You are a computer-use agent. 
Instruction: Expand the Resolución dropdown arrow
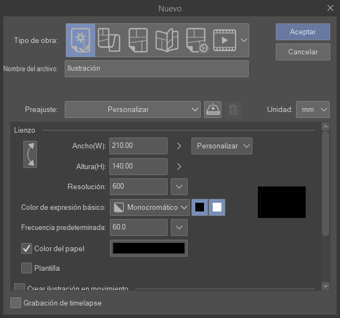coord(179,186)
